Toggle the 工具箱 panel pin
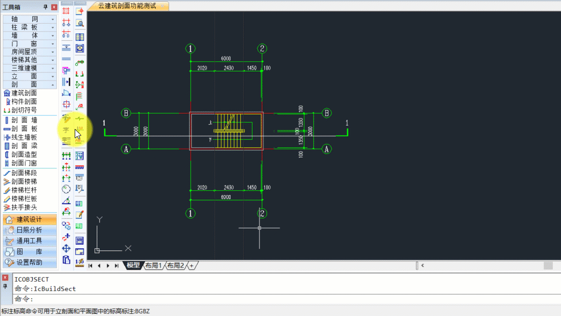This screenshot has height=316, width=561. 46,7
